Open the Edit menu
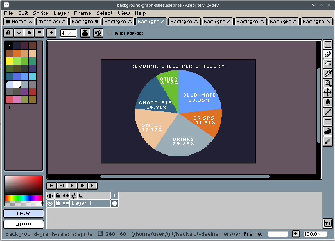Image resolution: width=335 pixels, height=241 pixels. [23, 13]
